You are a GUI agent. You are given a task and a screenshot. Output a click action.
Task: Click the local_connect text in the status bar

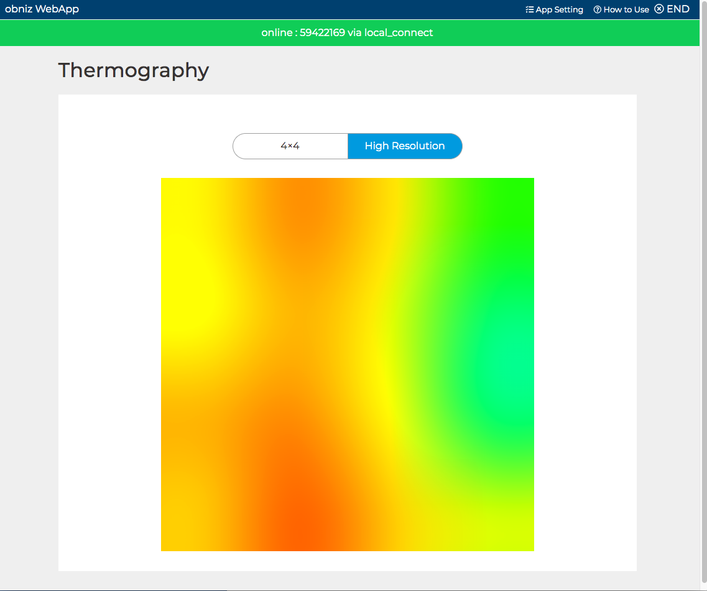(x=399, y=33)
